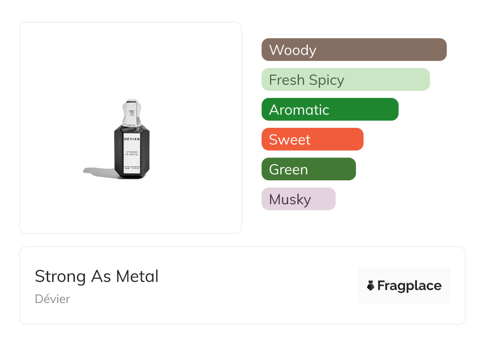Image resolution: width=485 pixels, height=344 pixels.
Task: Click the Fragplace bottle logo icon
Action: coord(371,285)
